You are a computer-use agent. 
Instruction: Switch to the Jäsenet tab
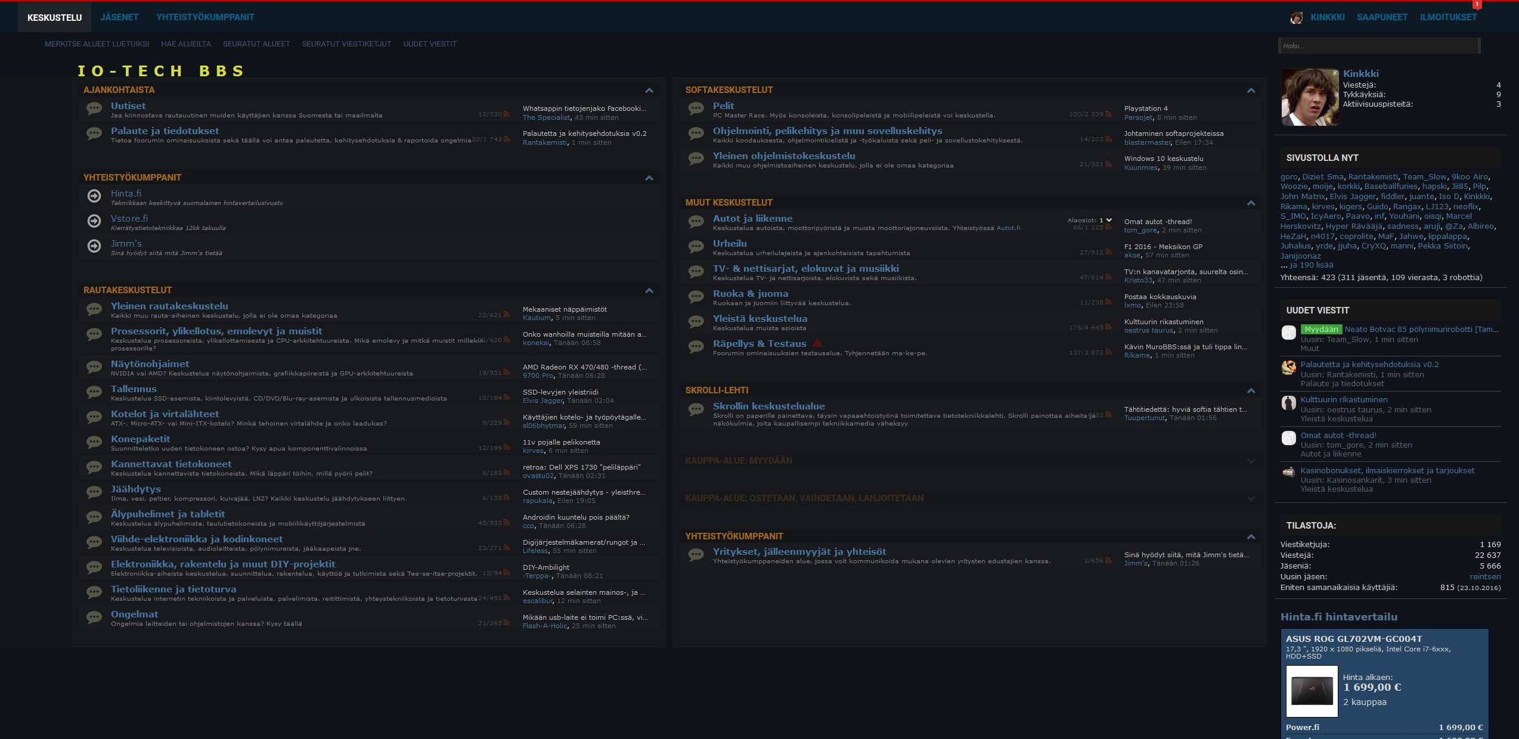(x=119, y=17)
